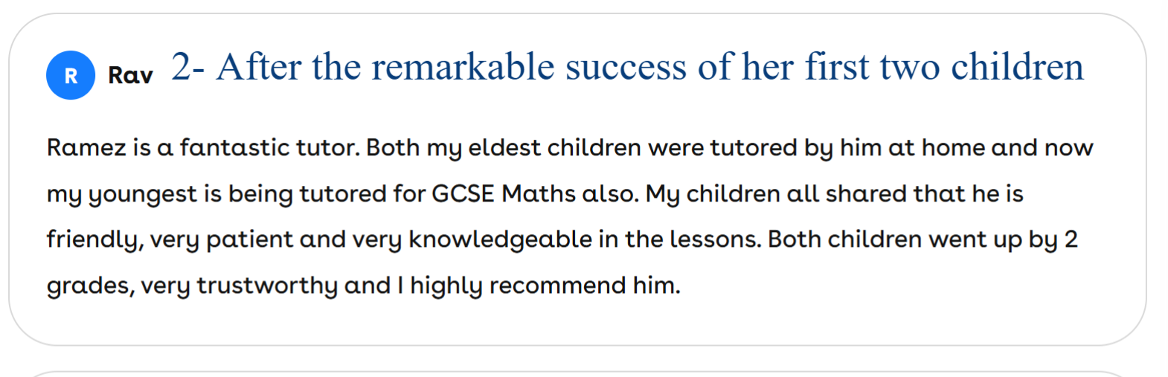Open the reviewer name Rav
This screenshot has width=1168, height=377.
pyautogui.click(x=130, y=75)
